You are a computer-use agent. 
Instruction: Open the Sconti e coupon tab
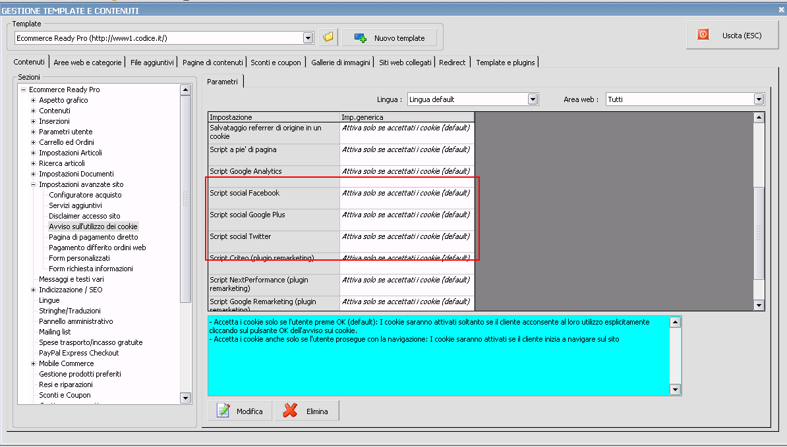tap(276, 63)
